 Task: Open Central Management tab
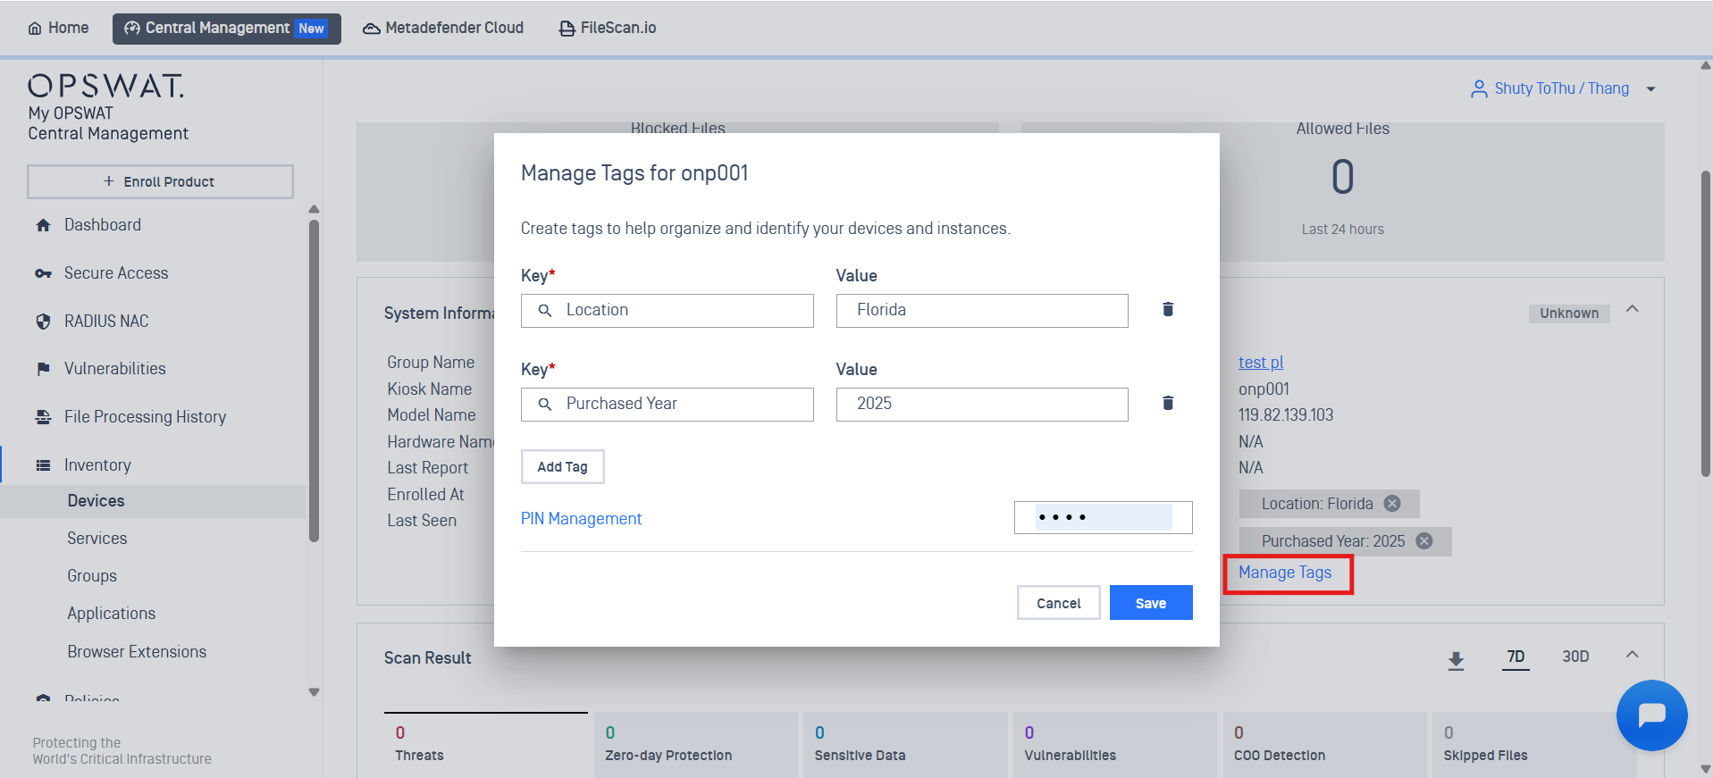pyautogui.click(x=226, y=29)
